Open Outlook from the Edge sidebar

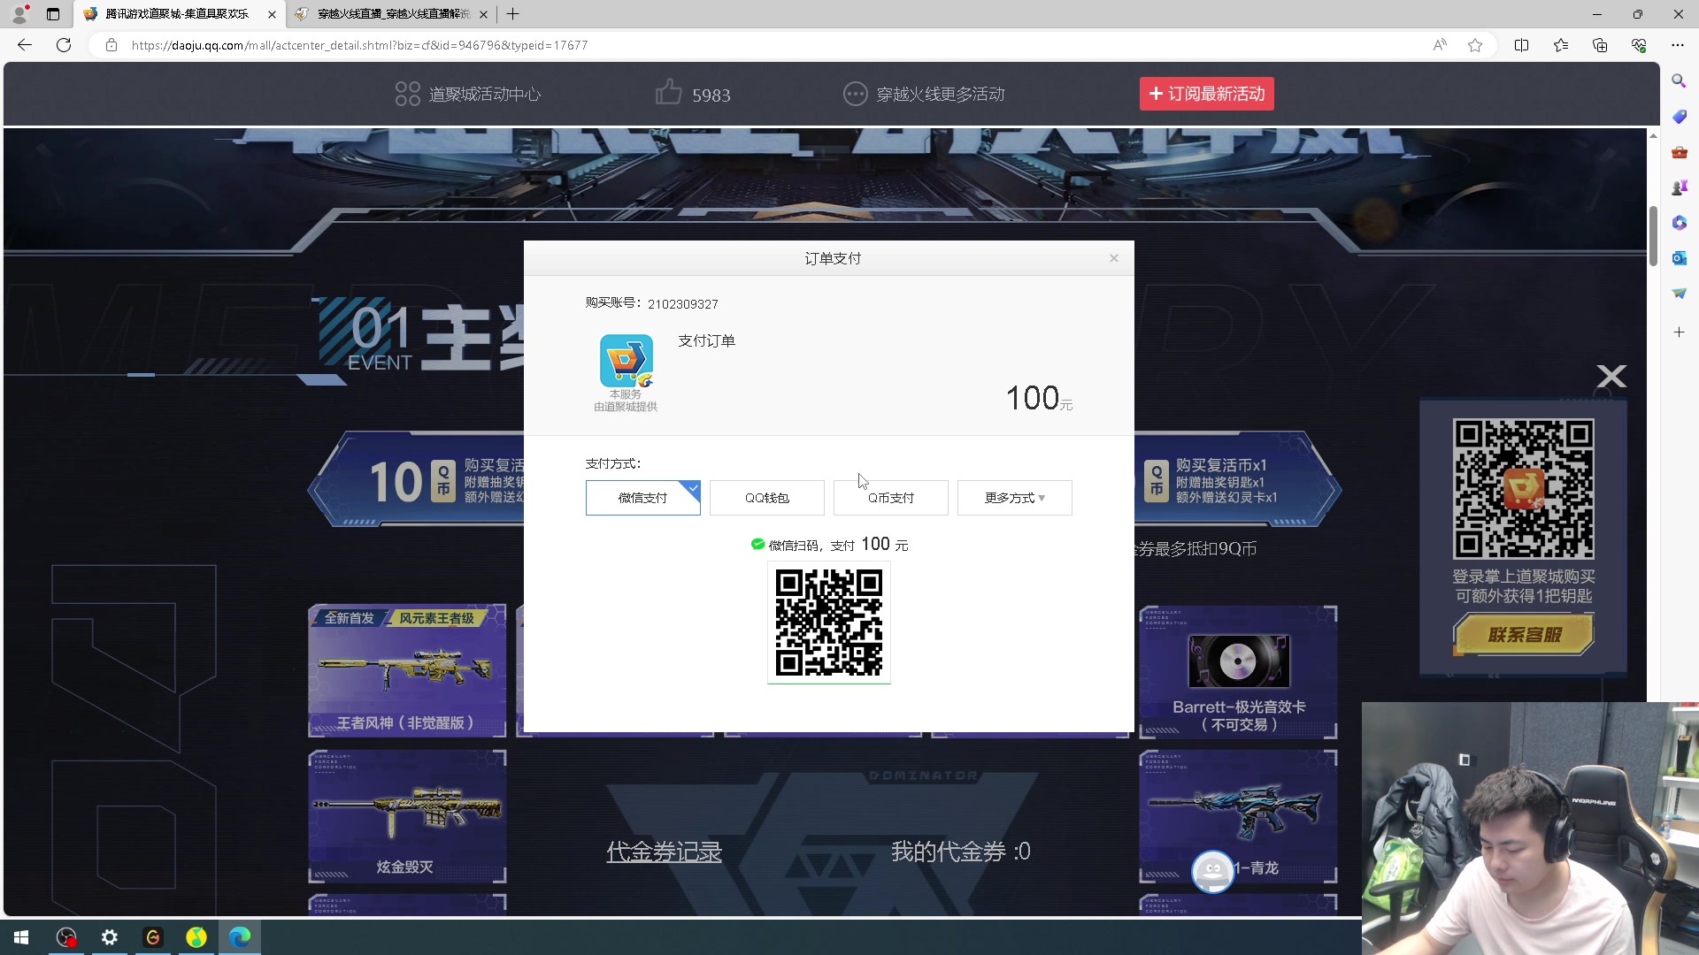point(1679,257)
